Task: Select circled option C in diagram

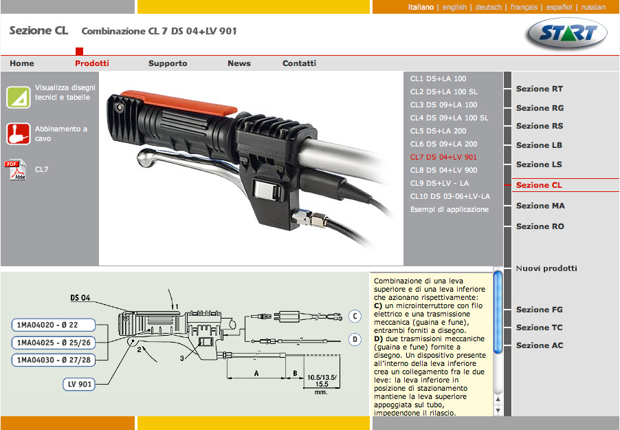Action: pos(355,316)
